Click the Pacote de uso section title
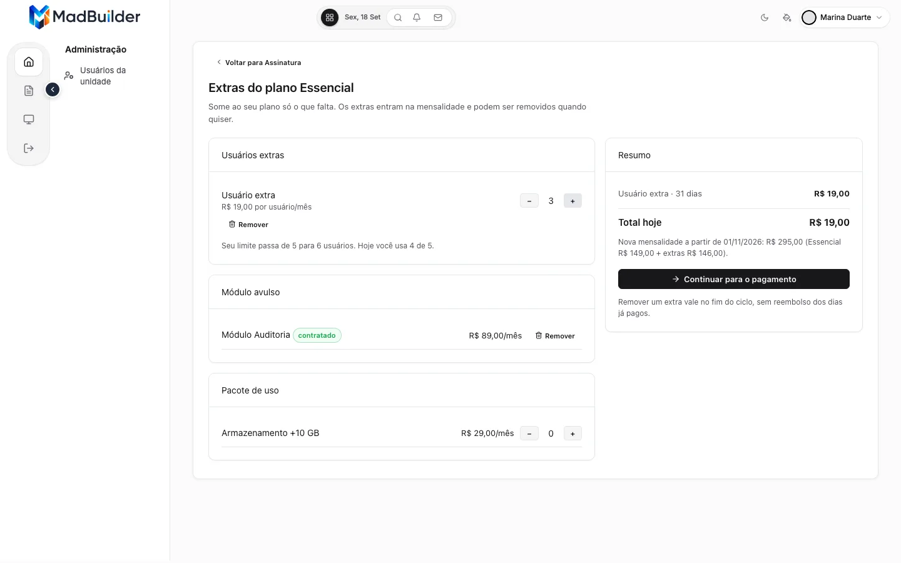The height and width of the screenshot is (563, 901). (x=250, y=390)
